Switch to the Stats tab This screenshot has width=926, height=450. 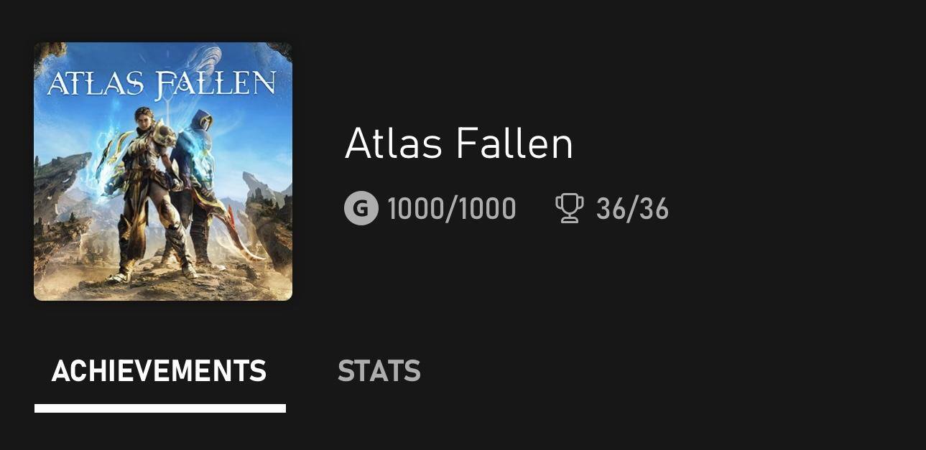(x=379, y=371)
